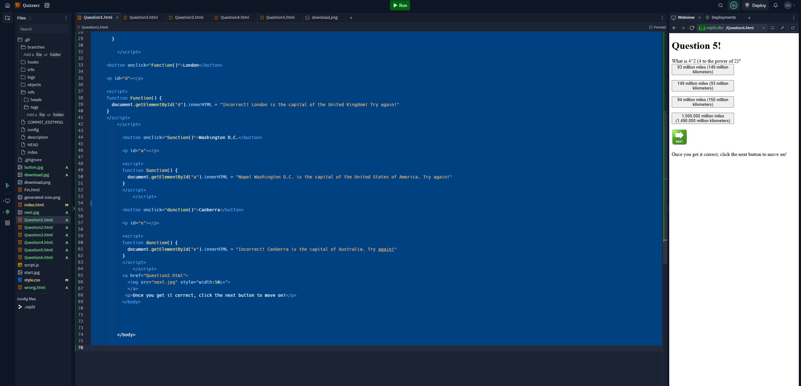
Task: Go to Replit home icon
Action: [x=8, y=5]
